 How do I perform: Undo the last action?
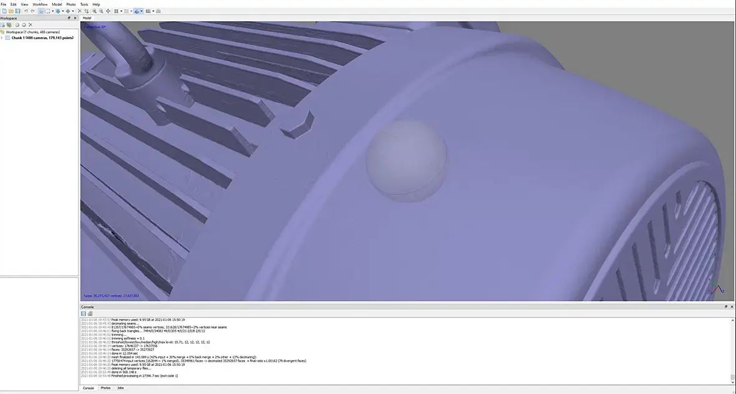point(26,11)
